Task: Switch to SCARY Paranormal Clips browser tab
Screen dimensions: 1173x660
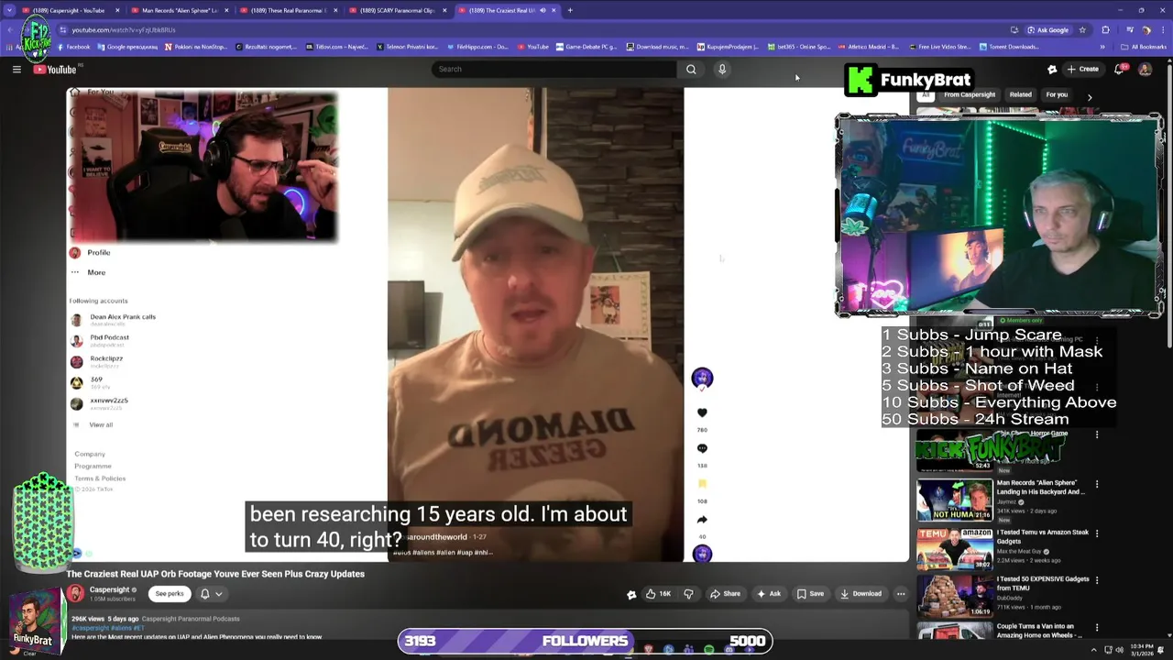Action: click(398, 10)
